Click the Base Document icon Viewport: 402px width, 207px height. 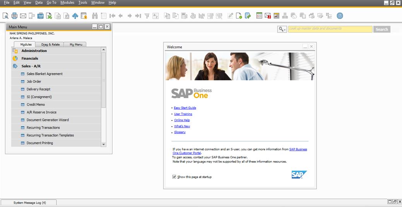pyautogui.click(x=167, y=16)
